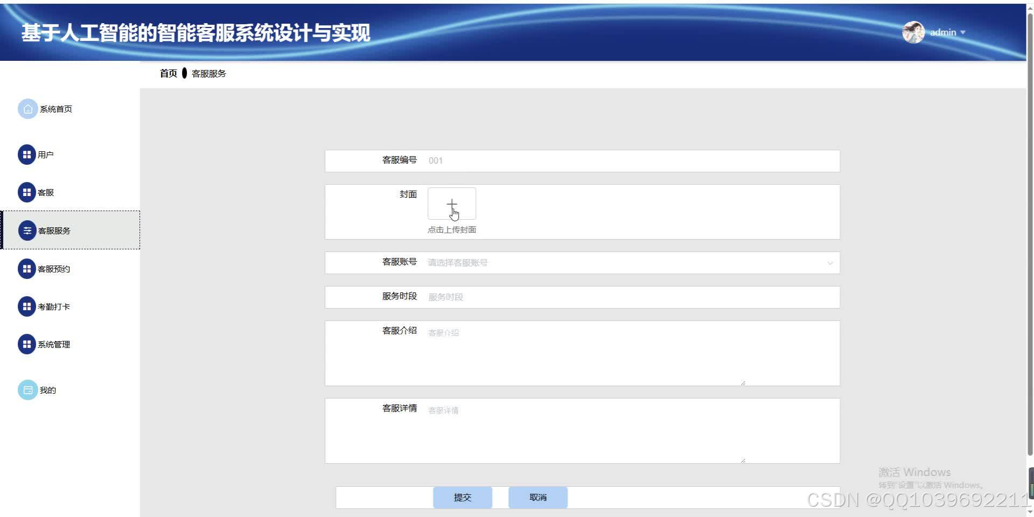This screenshot has width=1034, height=517.
Task: Open the 系统管理 settings icon
Action: tap(28, 344)
